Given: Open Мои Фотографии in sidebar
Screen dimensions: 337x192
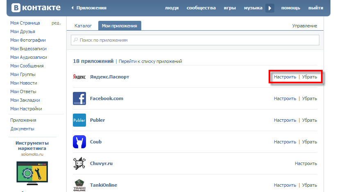Looking at the screenshot, I should (x=28, y=40).
